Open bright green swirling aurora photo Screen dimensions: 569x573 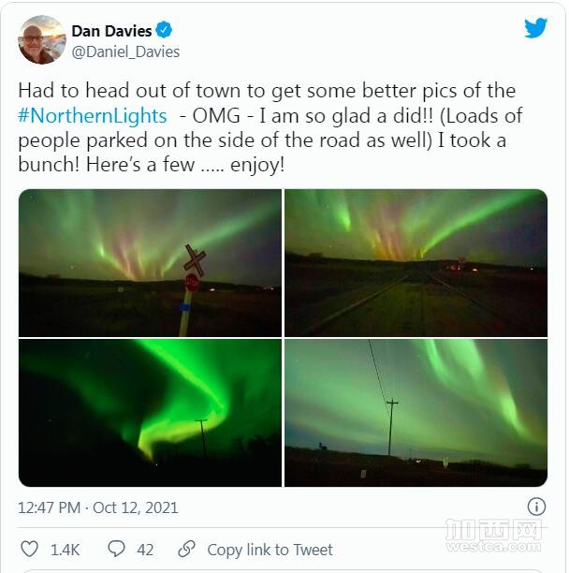point(150,413)
